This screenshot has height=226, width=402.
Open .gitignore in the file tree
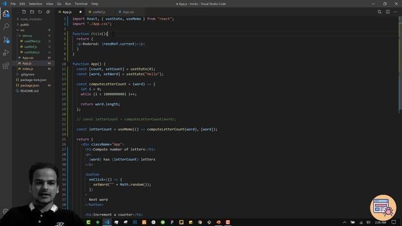(x=28, y=75)
